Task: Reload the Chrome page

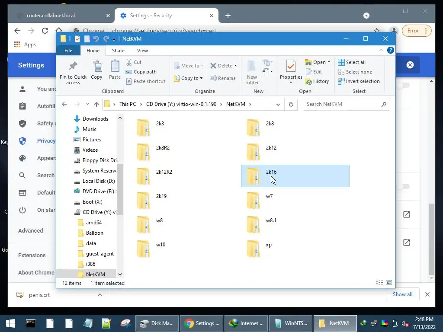Action: (x=45, y=31)
